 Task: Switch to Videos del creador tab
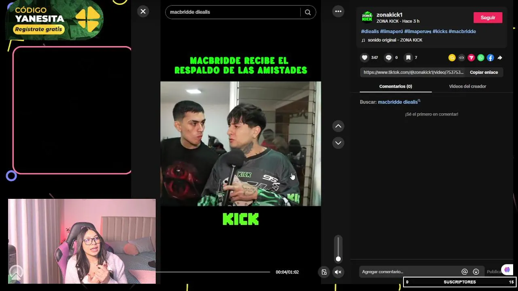pyautogui.click(x=467, y=86)
